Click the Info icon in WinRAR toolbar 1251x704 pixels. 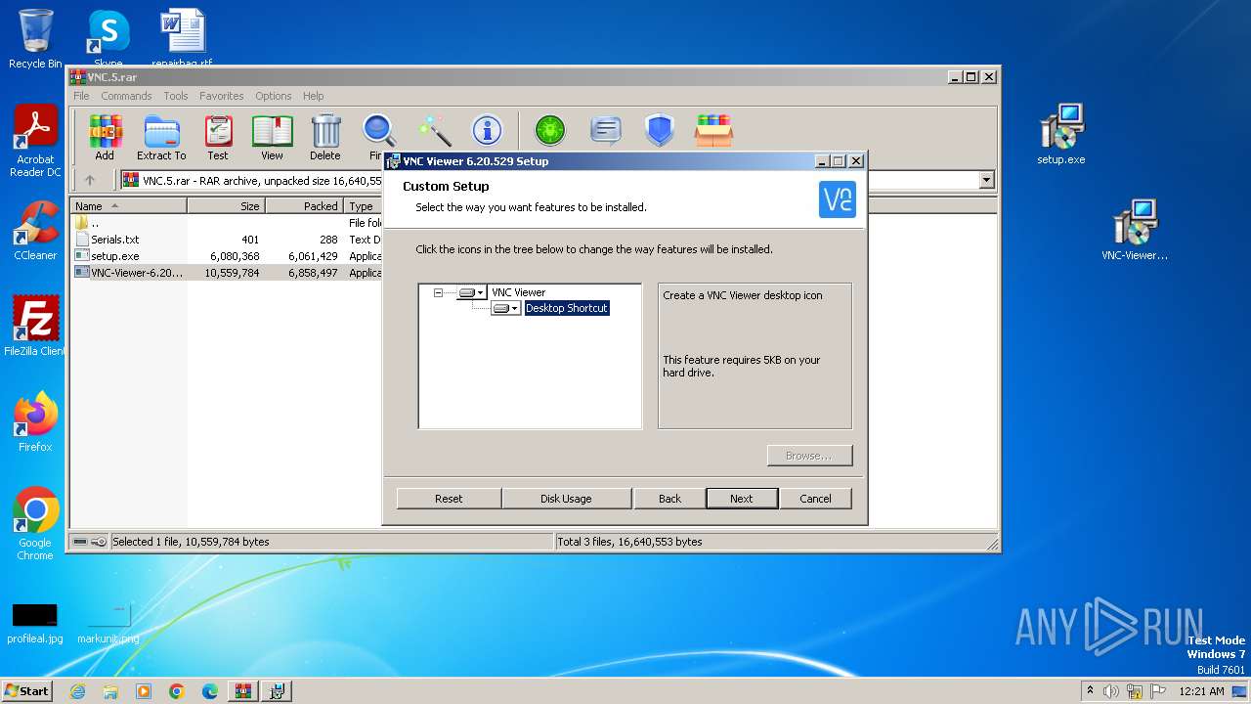(487, 130)
